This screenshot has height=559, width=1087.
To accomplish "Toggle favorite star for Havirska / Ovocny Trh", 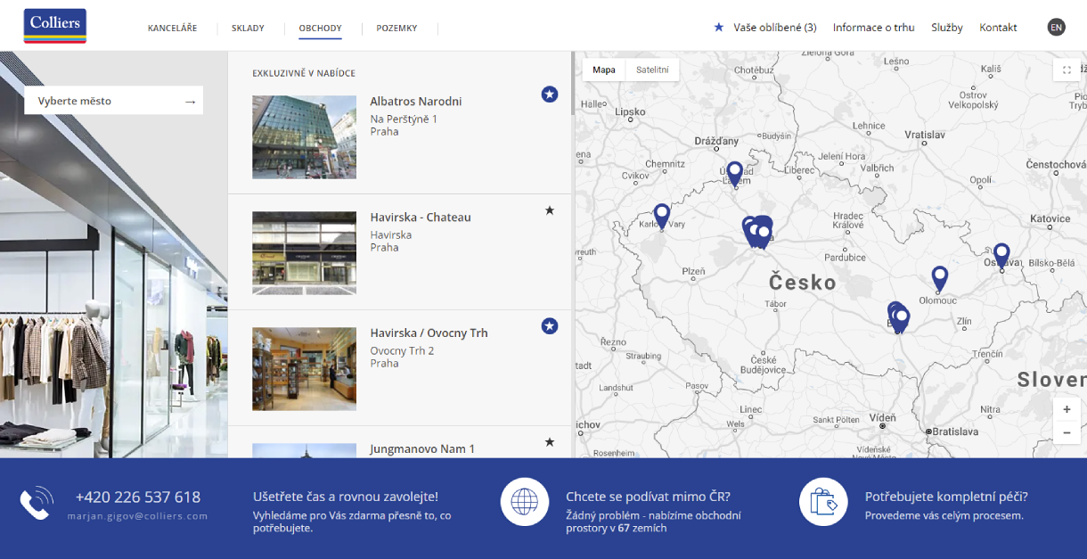I will click(550, 325).
